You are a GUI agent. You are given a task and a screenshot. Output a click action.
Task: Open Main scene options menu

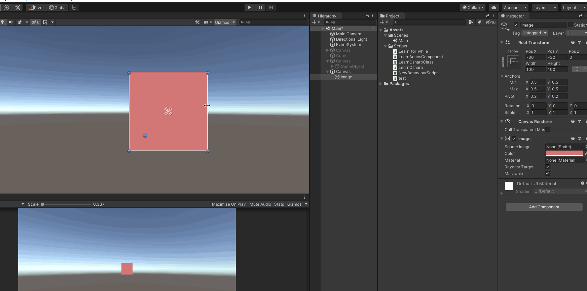(x=373, y=29)
